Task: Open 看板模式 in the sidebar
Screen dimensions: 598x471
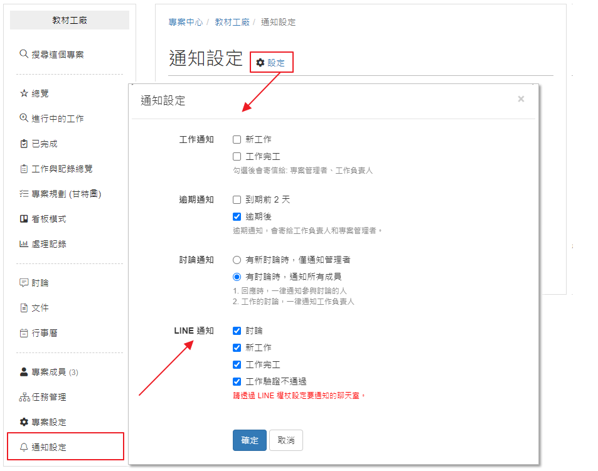Action: (48, 219)
